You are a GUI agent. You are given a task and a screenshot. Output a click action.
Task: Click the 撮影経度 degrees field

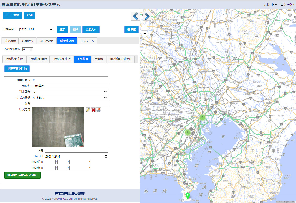tap(50, 168)
